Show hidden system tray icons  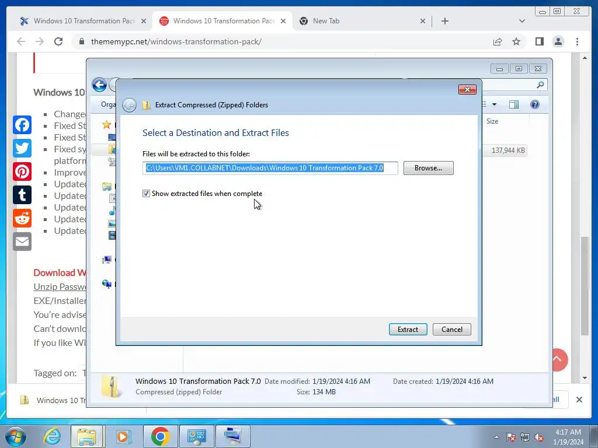pos(496,437)
